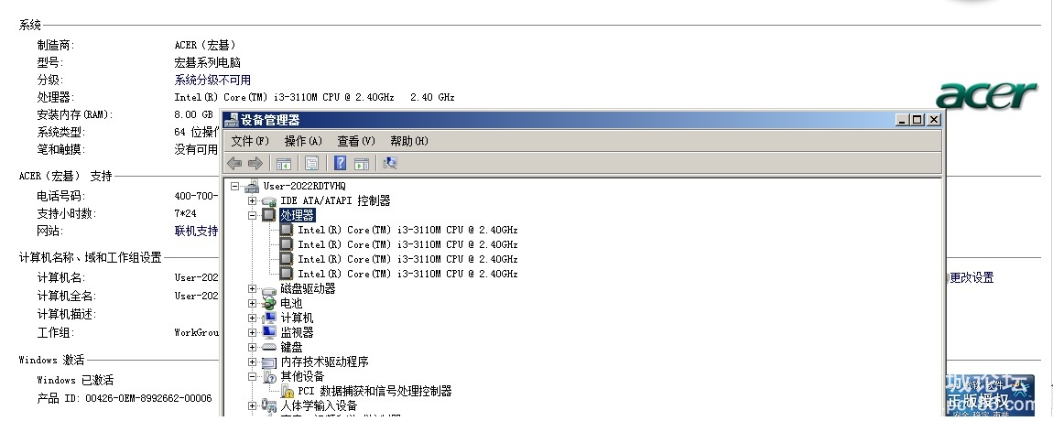The image size is (1053, 421).
Task: Open the 操作(A) menu
Action: click(x=303, y=141)
